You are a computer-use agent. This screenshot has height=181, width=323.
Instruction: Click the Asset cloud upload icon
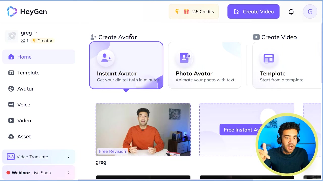click(x=11, y=137)
